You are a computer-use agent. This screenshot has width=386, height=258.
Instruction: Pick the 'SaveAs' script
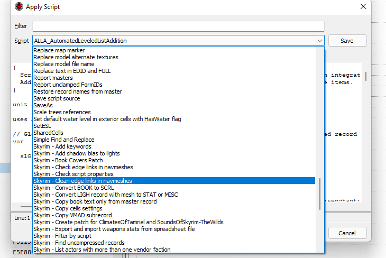coord(174,105)
